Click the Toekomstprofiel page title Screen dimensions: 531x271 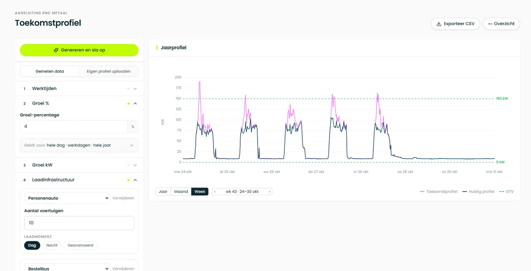(48, 23)
